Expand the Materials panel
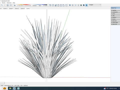The height and width of the screenshot is (90, 120). pos(115,10)
